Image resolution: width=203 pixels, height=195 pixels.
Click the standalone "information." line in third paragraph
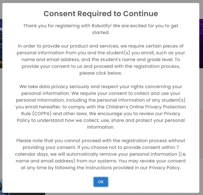101,127
